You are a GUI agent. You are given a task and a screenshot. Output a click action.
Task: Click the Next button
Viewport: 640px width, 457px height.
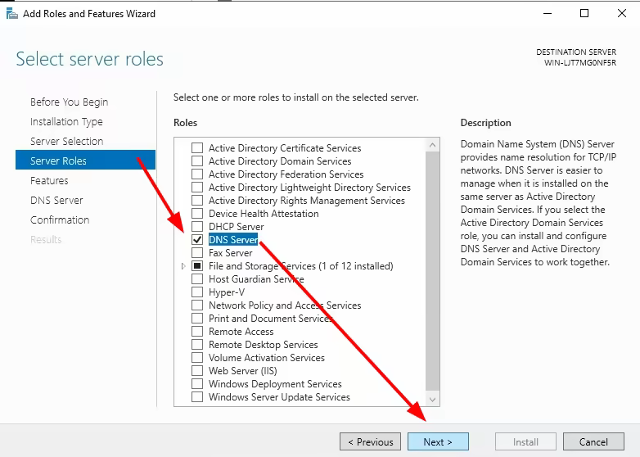[438, 442]
